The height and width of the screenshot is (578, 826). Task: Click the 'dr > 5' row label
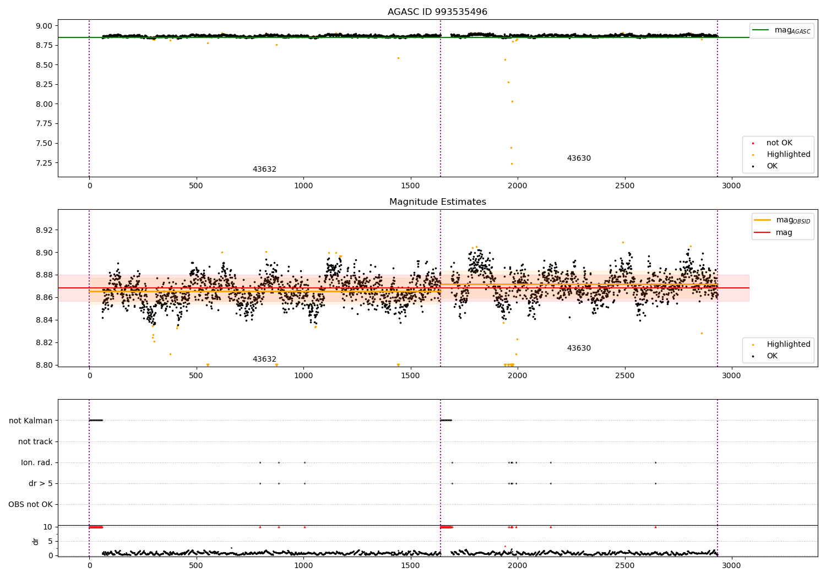click(x=41, y=483)
